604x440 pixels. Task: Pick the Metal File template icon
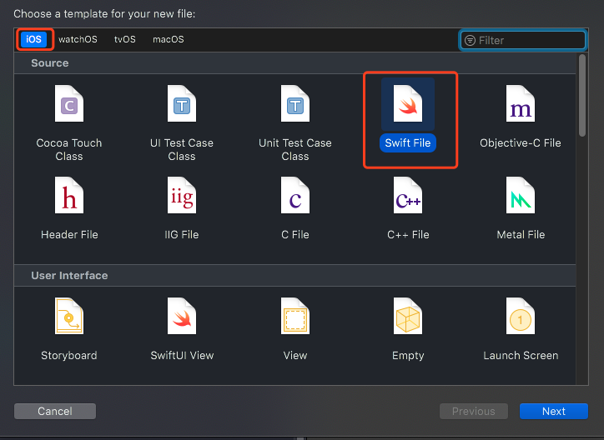[x=521, y=195]
